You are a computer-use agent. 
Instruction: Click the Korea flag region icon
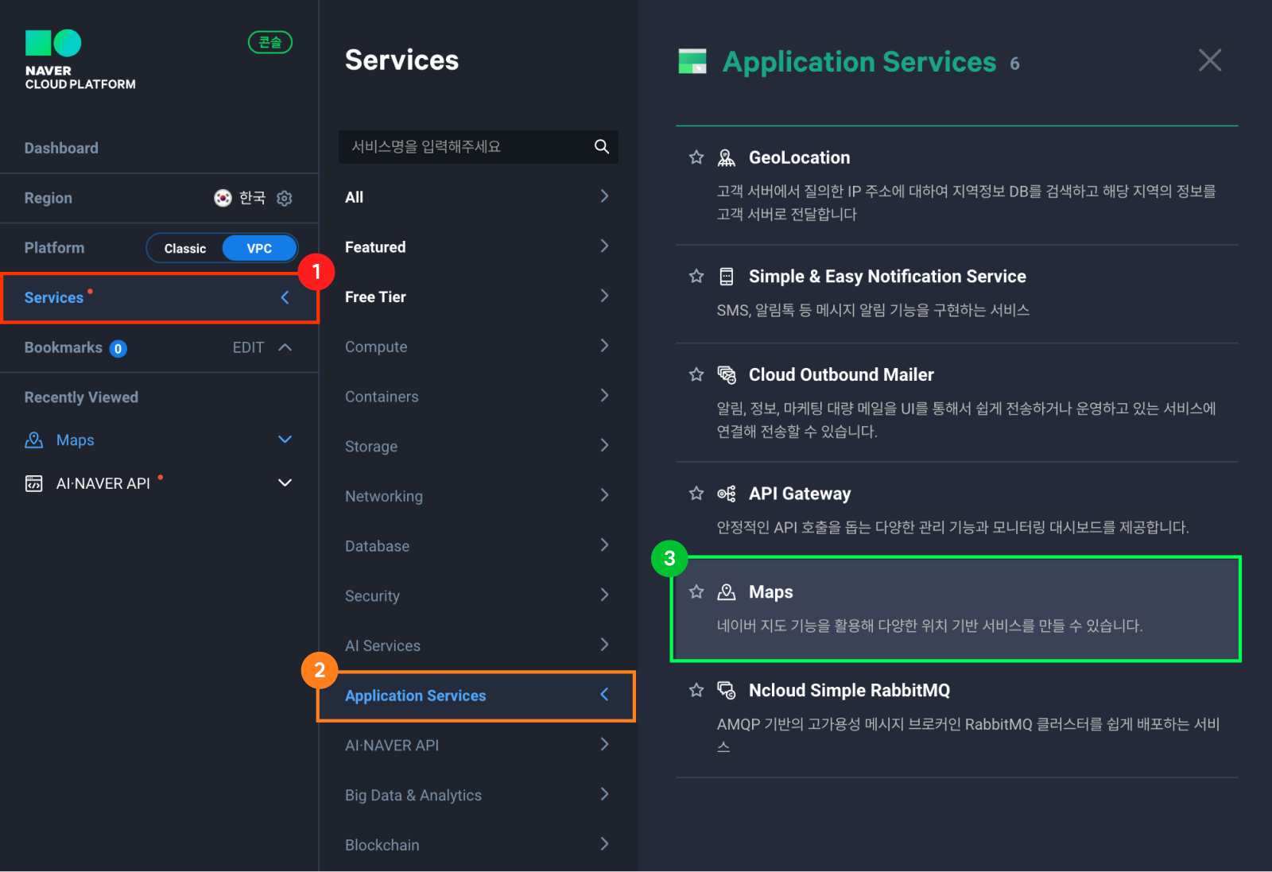click(223, 198)
